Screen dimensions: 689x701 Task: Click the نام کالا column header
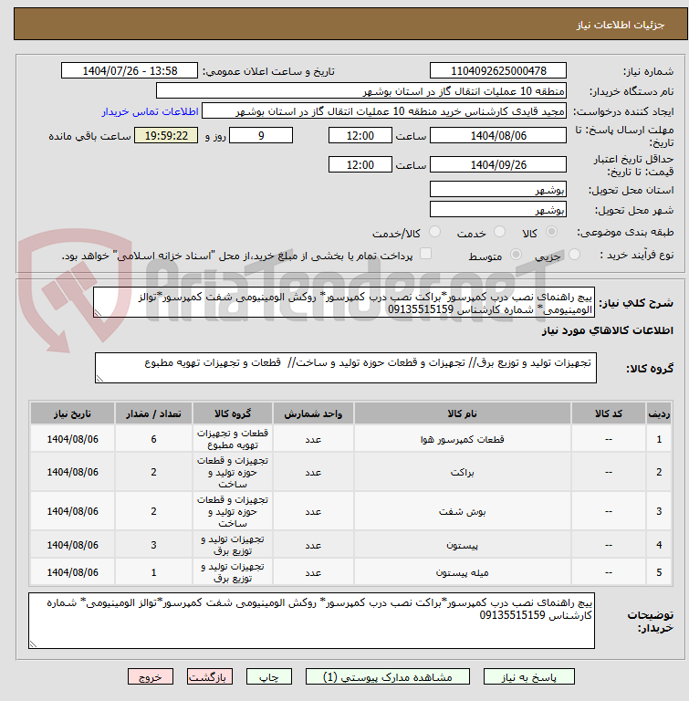click(463, 413)
